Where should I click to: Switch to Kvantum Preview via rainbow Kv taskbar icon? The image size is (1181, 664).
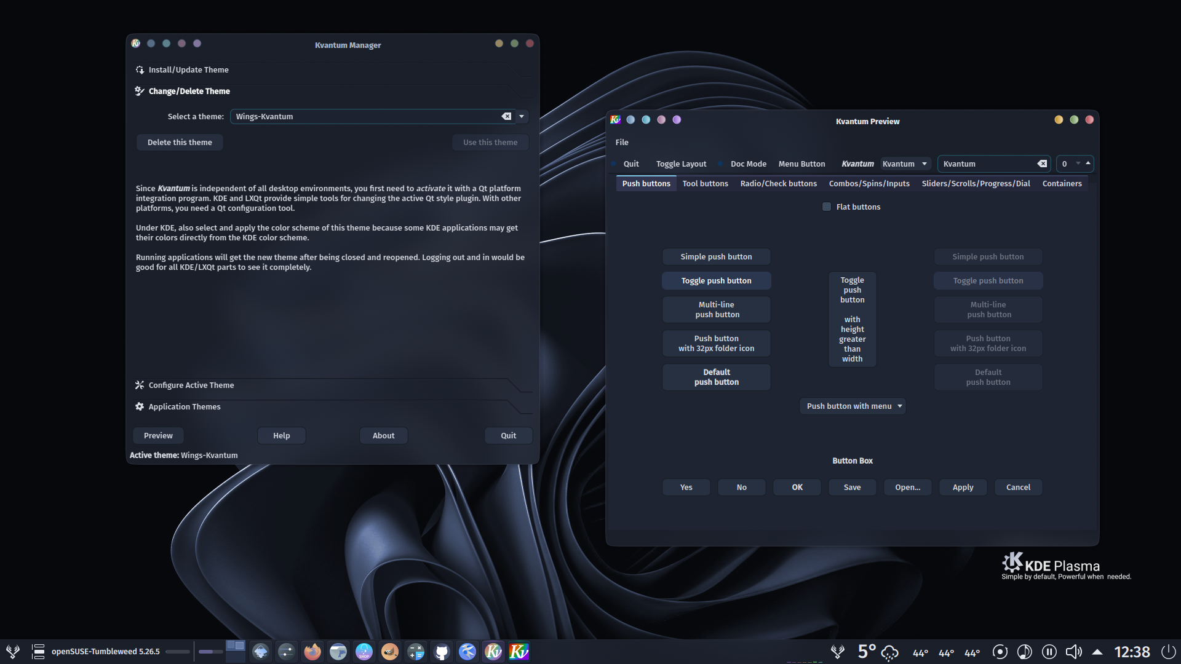[519, 651]
